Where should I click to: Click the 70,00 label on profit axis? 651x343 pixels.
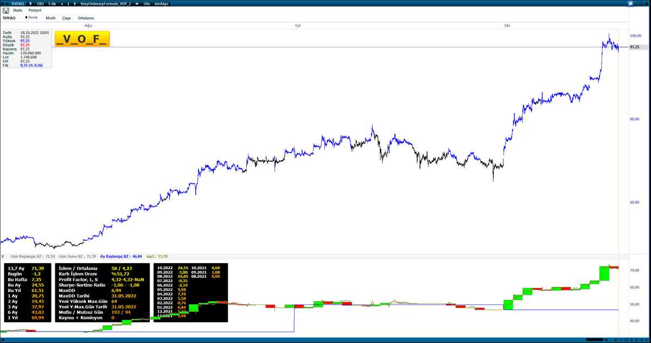(x=634, y=270)
